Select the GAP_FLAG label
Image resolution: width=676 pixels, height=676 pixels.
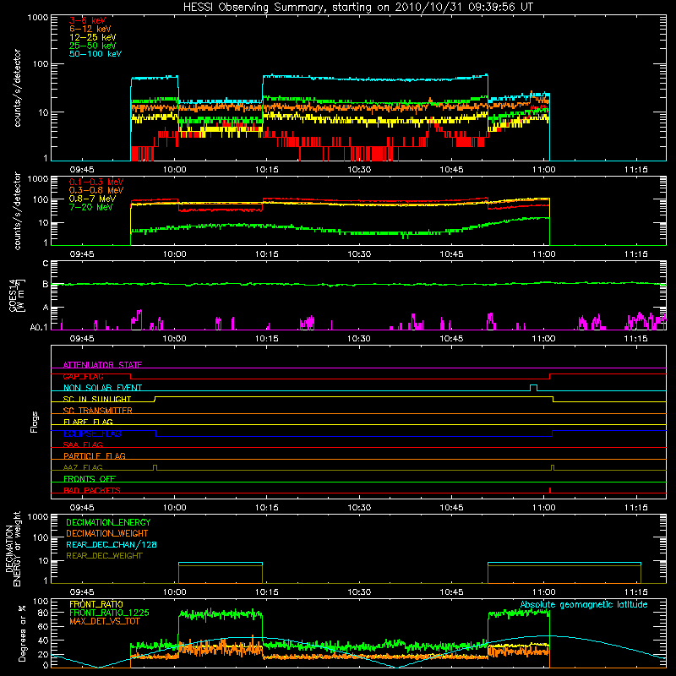tap(83, 376)
